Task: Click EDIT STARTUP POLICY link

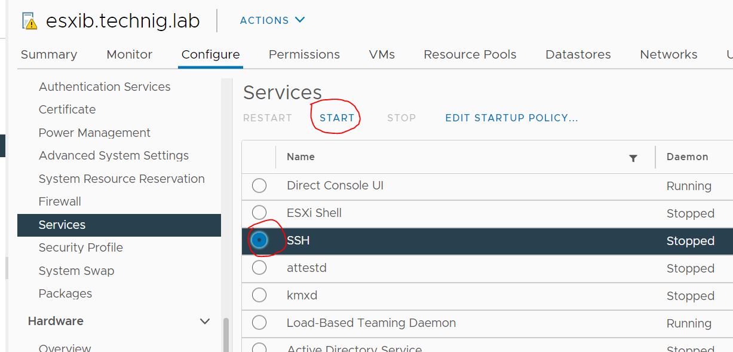Action: point(511,118)
